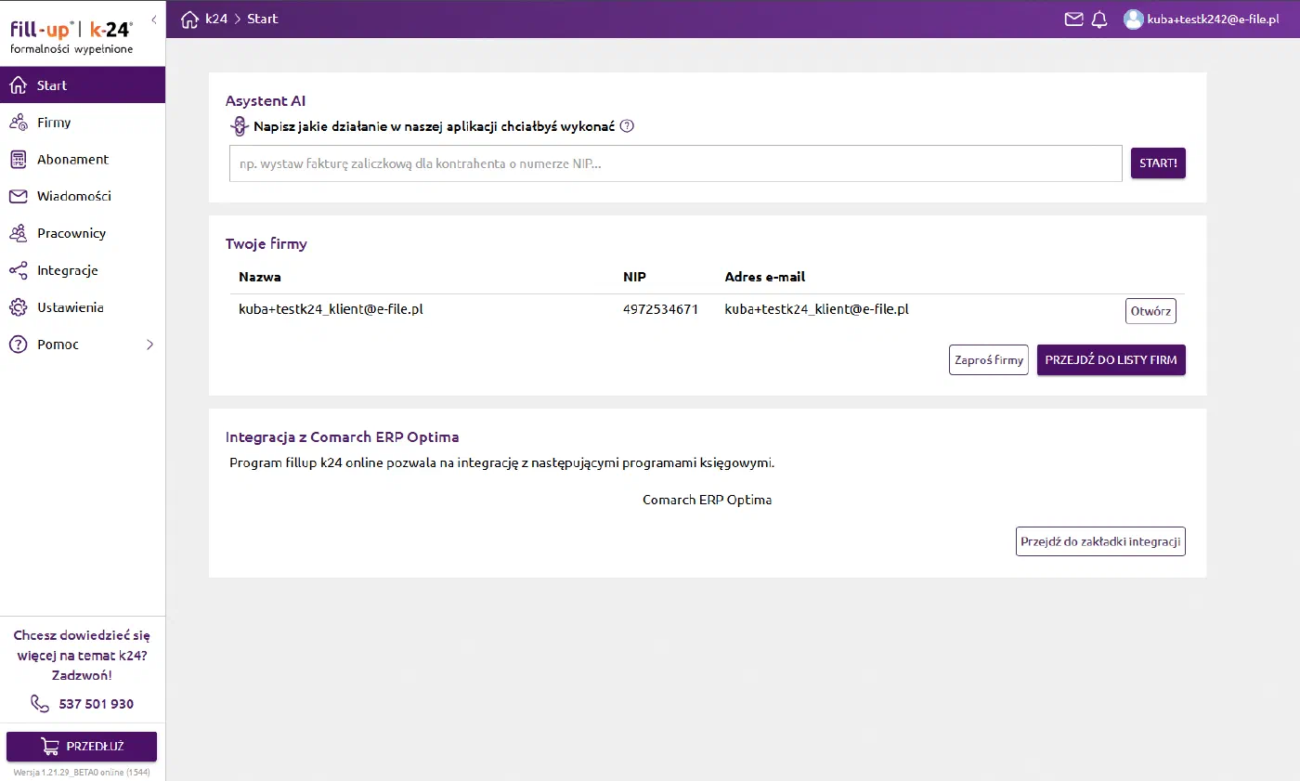Focus the AI assistant text input field
This screenshot has height=781, width=1300.
tap(676, 163)
